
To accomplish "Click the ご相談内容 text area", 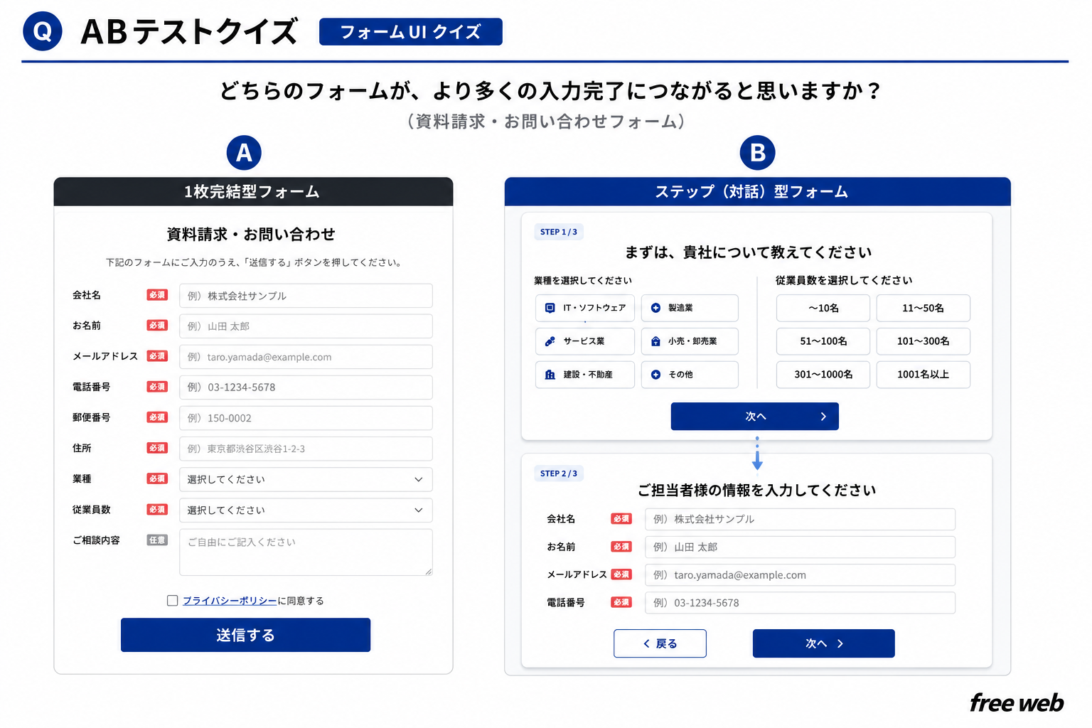I will coord(306,552).
